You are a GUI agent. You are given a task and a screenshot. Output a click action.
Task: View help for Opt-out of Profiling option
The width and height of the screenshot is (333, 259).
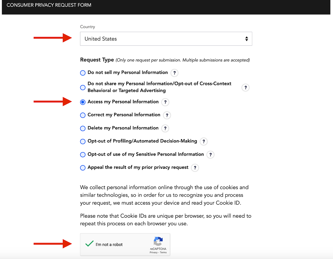(x=204, y=141)
